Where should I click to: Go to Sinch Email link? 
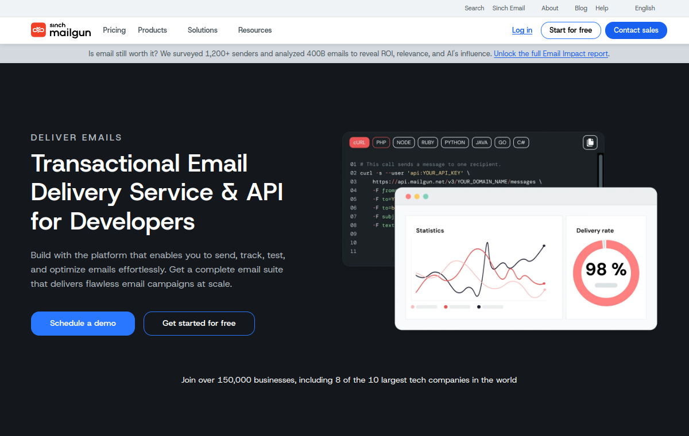click(509, 8)
